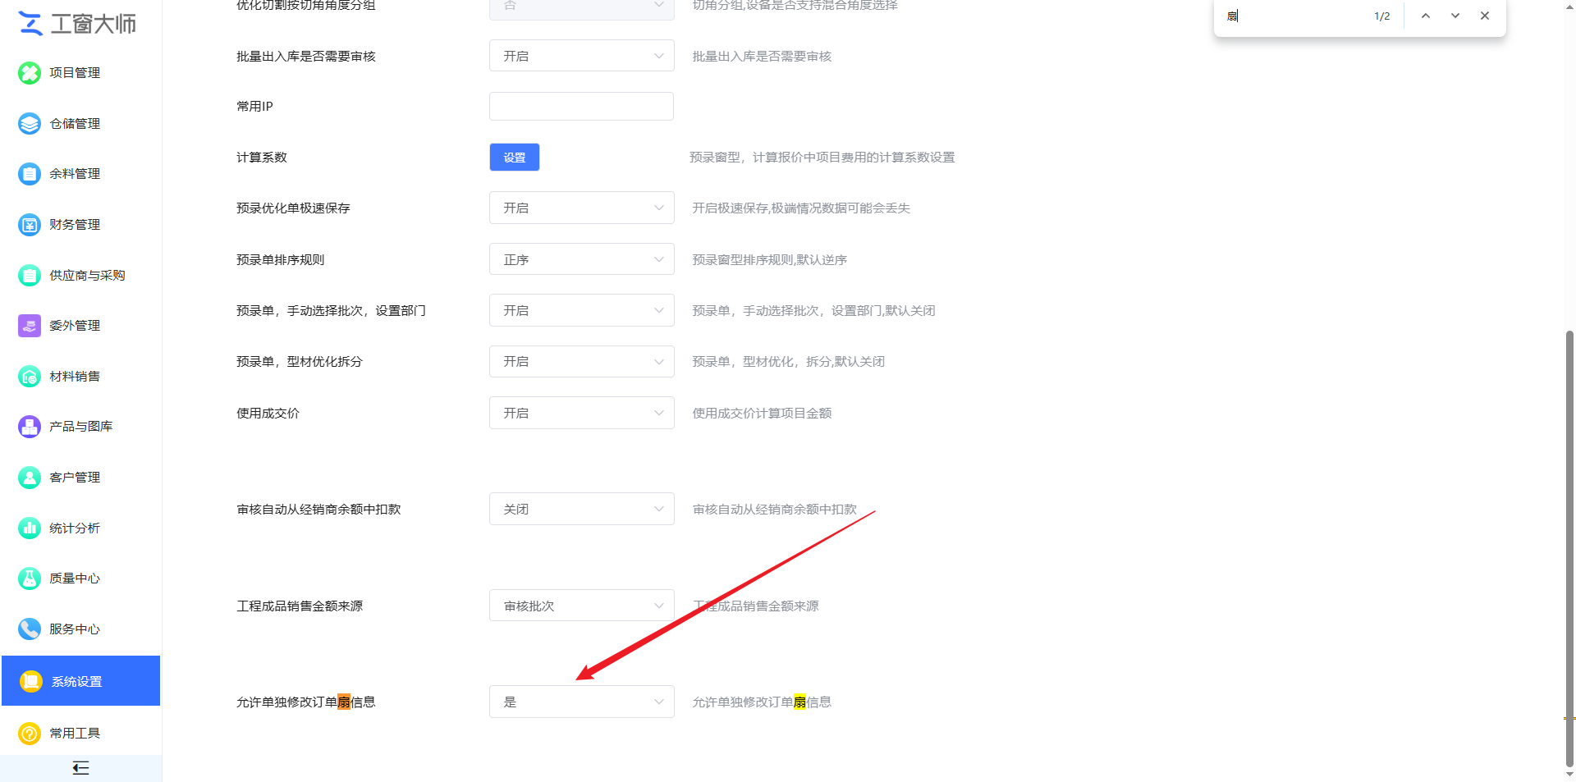Open the 财务管理 menu item
The width and height of the screenshot is (1576, 782).
coord(80,225)
